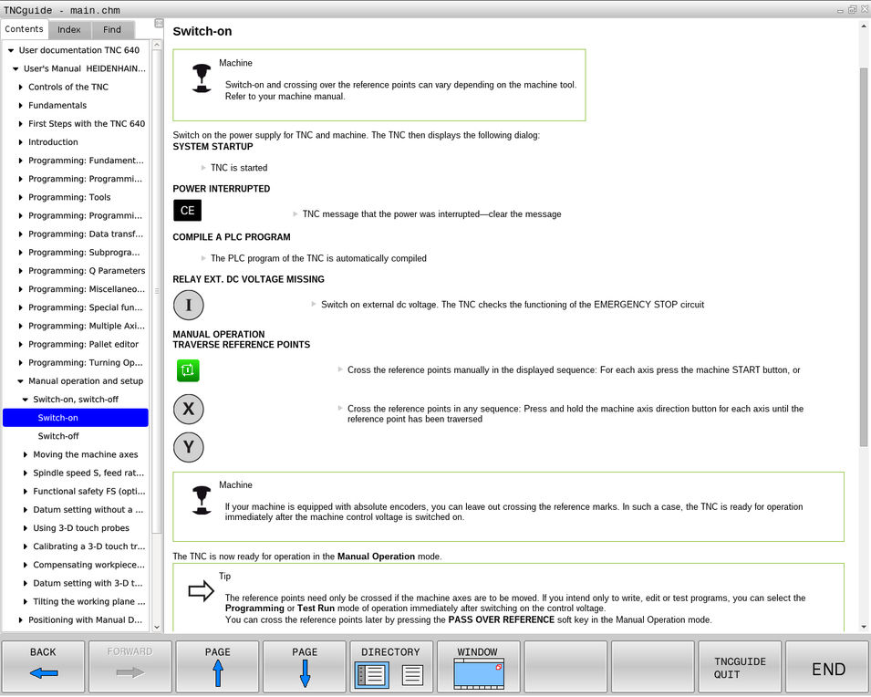The image size is (871, 697).
Task: Expand the Fundamentals tree node
Action: click(x=21, y=106)
